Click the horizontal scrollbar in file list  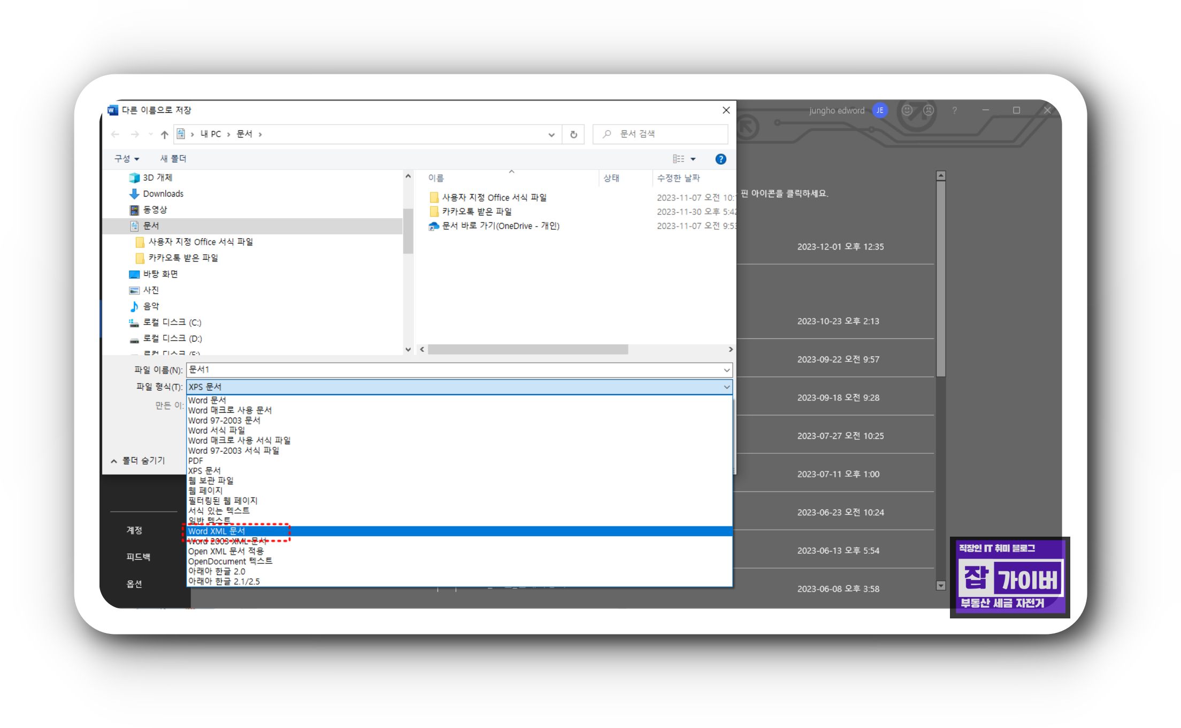pos(527,350)
